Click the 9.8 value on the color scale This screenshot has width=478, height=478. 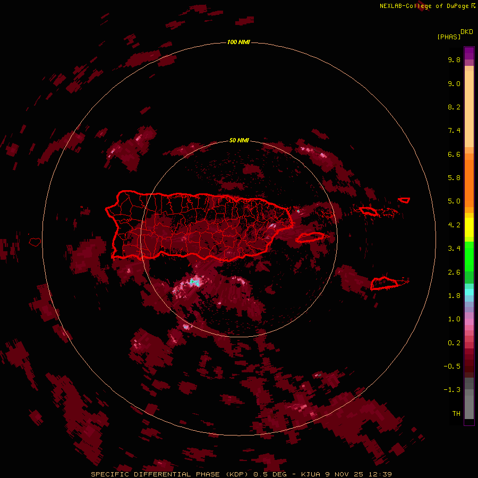click(x=454, y=59)
